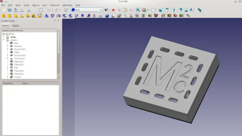Switch to right view cube icon
The width and height of the screenshot is (242, 136).
coord(173,10)
